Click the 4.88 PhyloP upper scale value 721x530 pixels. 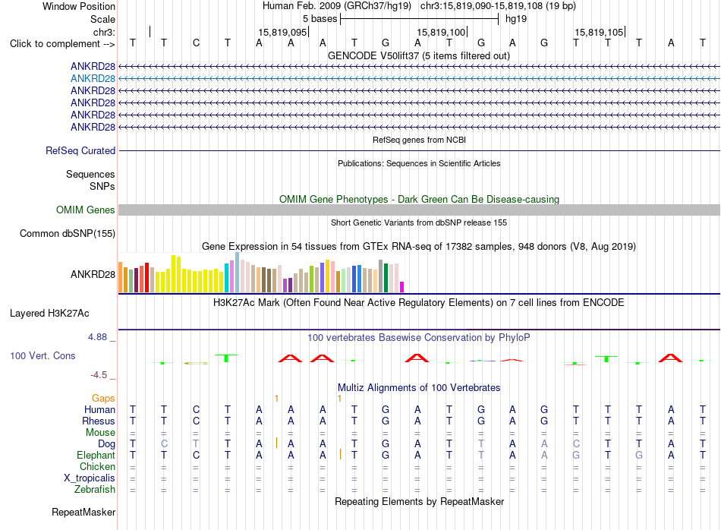[x=97, y=337]
